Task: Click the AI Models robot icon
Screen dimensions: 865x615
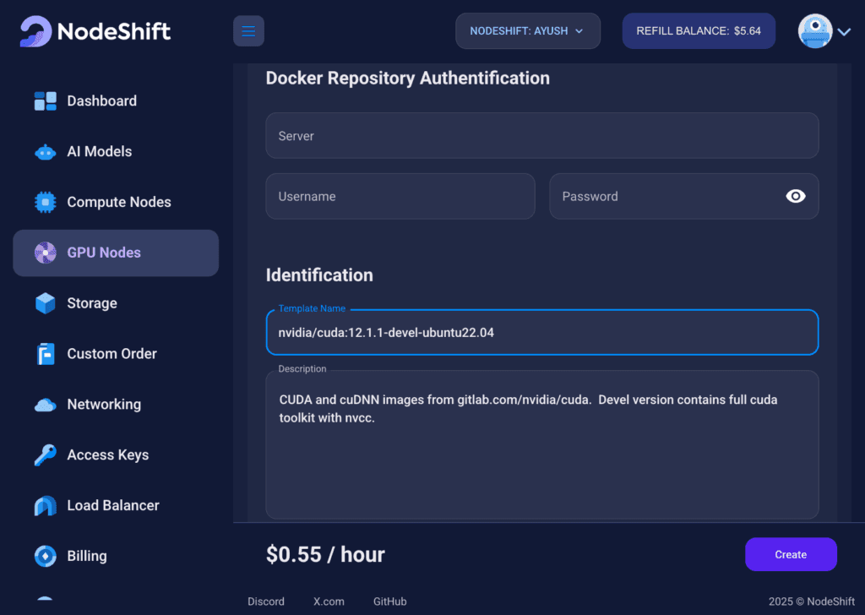Action: 46,152
